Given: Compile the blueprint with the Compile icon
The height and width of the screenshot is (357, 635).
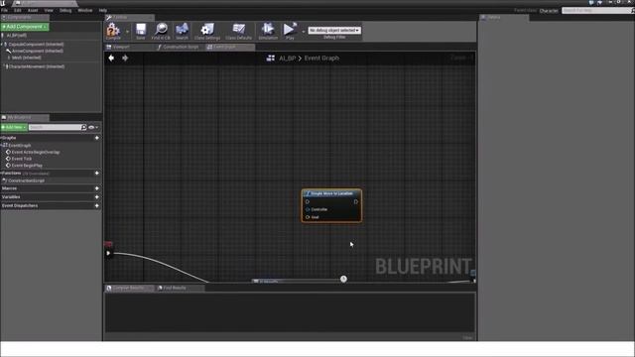Looking at the screenshot, I should (113, 30).
